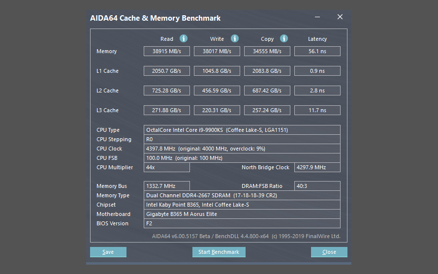Select the Memory write value 38017 MB/s

[x=217, y=51]
